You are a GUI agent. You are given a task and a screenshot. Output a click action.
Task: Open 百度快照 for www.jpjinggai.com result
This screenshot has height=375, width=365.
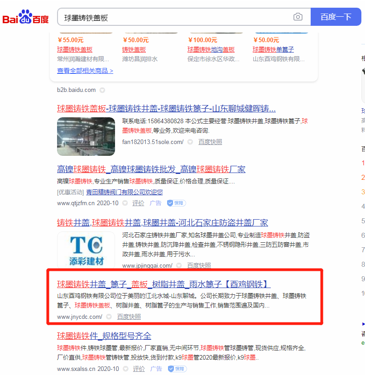click(199, 265)
